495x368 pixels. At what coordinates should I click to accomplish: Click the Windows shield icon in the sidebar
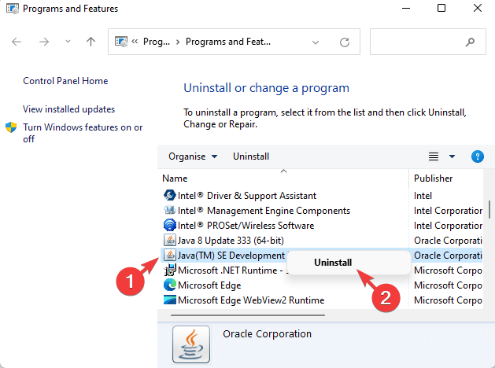[x=11, y=127]
